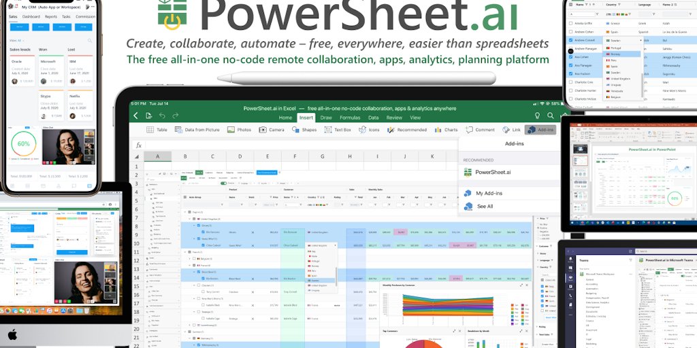Open the Netflix card on phone CRM
The image size is (697, 348).
[80, 105]
